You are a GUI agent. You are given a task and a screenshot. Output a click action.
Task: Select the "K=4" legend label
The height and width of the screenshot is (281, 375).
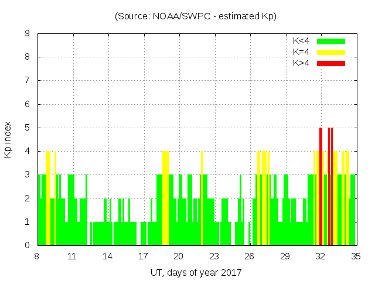pyautogui.click(x=301, y=52)
